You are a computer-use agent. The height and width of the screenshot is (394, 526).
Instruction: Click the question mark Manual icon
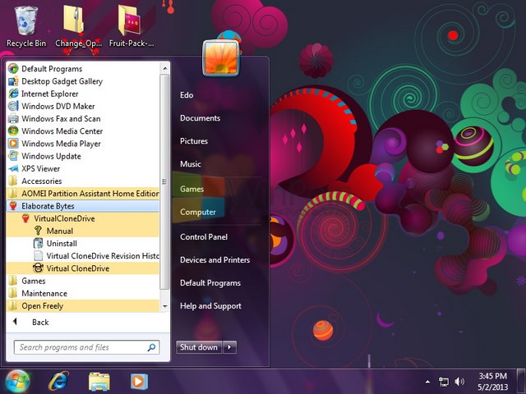coord(38,231)
